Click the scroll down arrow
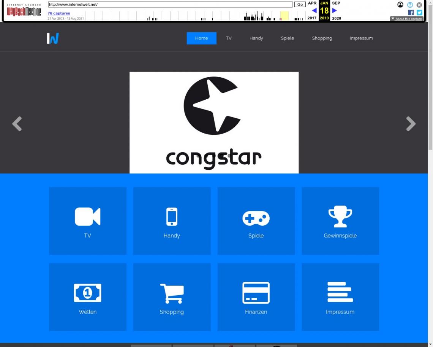The image size is (433, 347). [x=430, y=344]
